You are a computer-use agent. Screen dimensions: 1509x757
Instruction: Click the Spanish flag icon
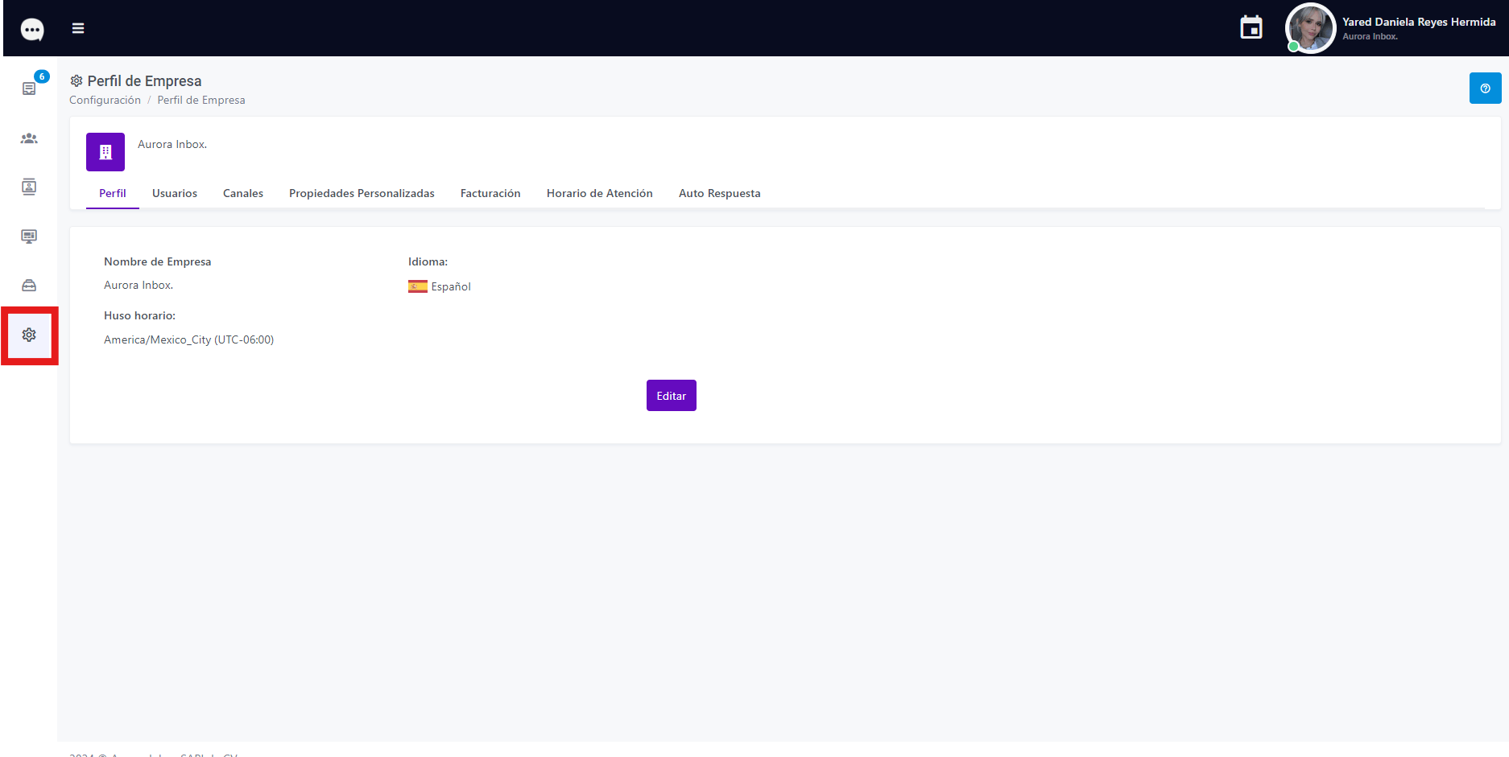point(418,286)
